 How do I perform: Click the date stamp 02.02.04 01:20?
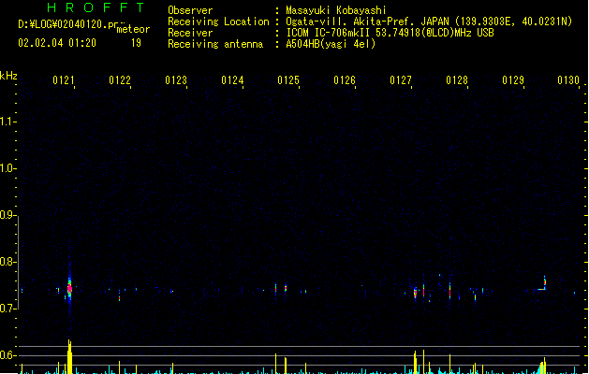point(57,43)
